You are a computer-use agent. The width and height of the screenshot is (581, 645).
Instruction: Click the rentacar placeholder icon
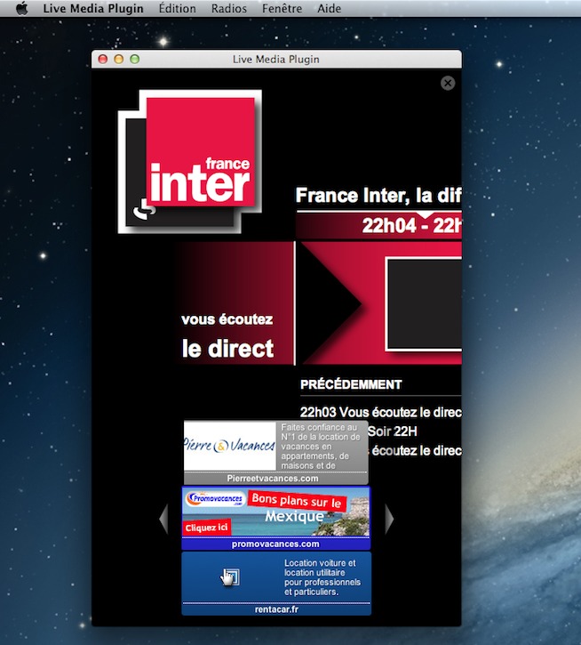[229, 578]
